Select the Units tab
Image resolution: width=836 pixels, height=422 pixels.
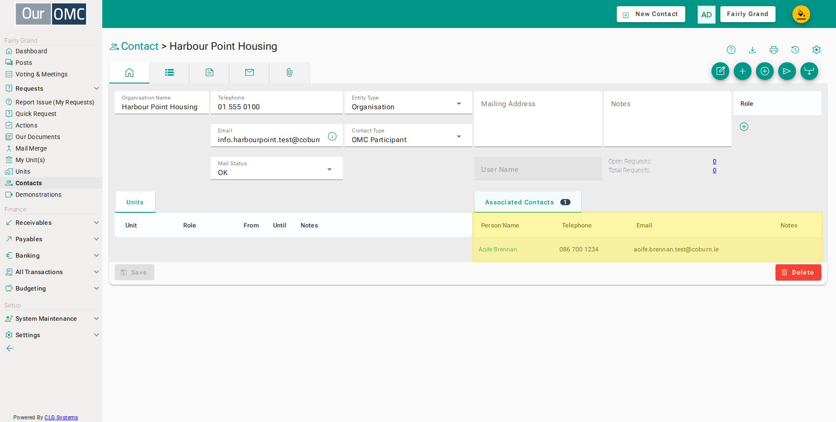point(135,202)
